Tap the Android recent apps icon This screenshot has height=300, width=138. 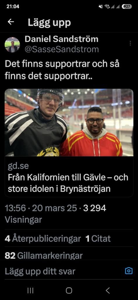30,291
